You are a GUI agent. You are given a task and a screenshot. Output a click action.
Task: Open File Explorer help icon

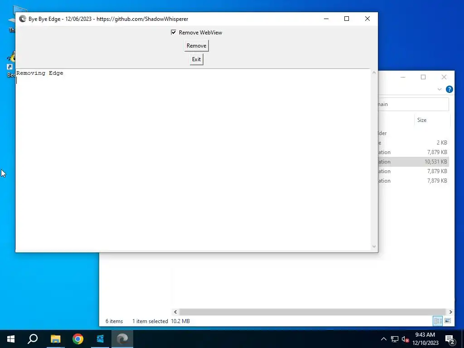point(449,89)
